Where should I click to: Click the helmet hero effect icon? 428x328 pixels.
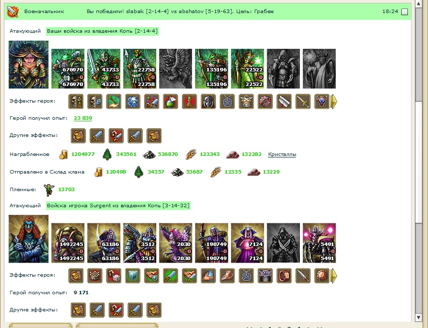tap(208, 102)
